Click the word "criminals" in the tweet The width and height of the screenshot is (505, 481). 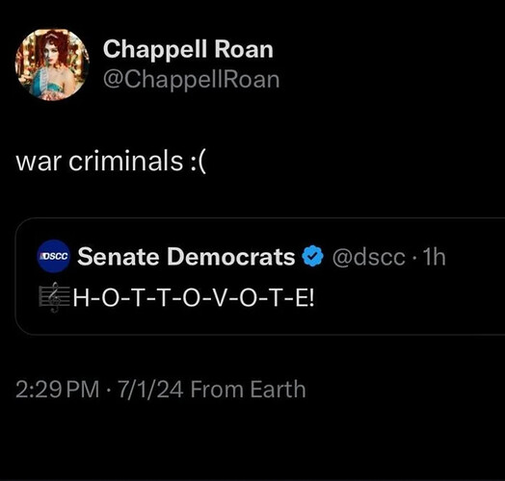pos(126,161)
